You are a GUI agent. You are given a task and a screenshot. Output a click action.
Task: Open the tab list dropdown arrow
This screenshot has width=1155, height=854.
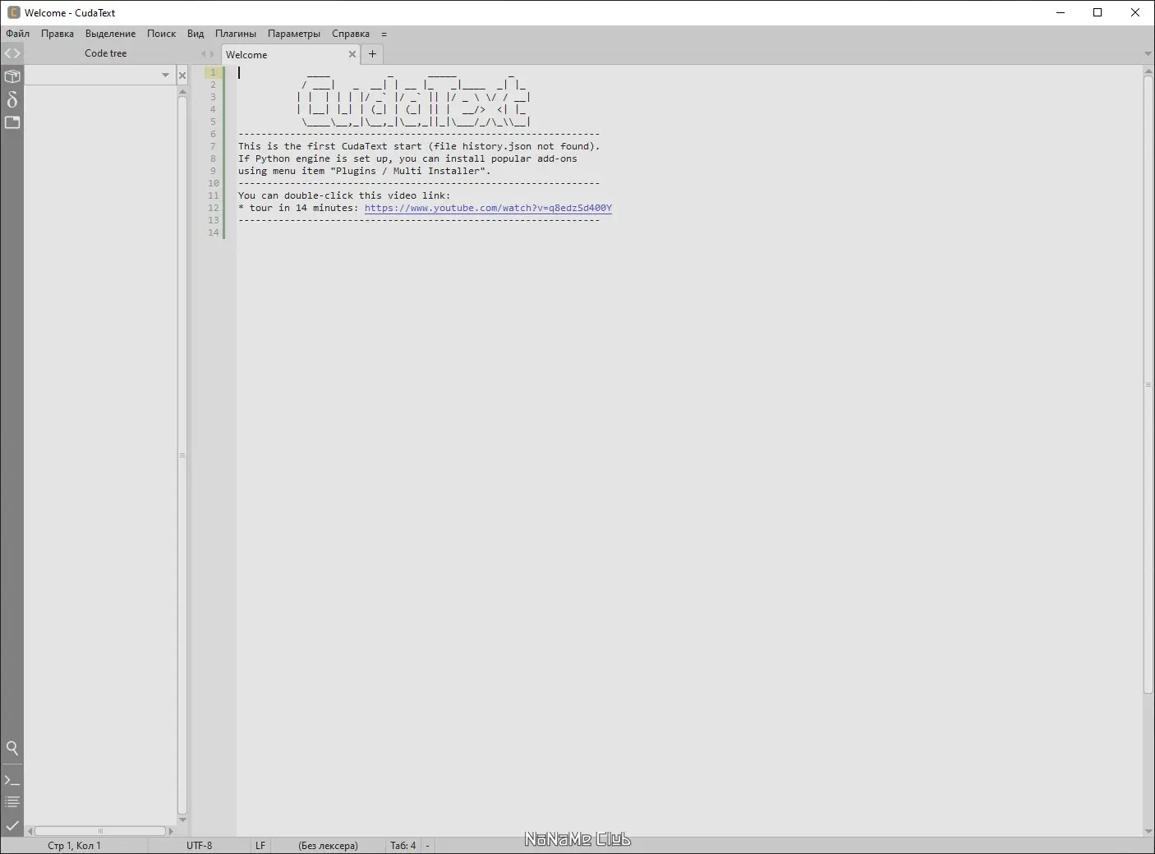coord(1148,54)
